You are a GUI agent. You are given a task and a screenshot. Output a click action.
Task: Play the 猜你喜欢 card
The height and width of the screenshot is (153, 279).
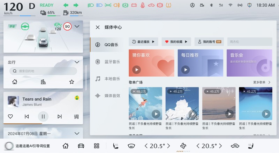(136, 70)
